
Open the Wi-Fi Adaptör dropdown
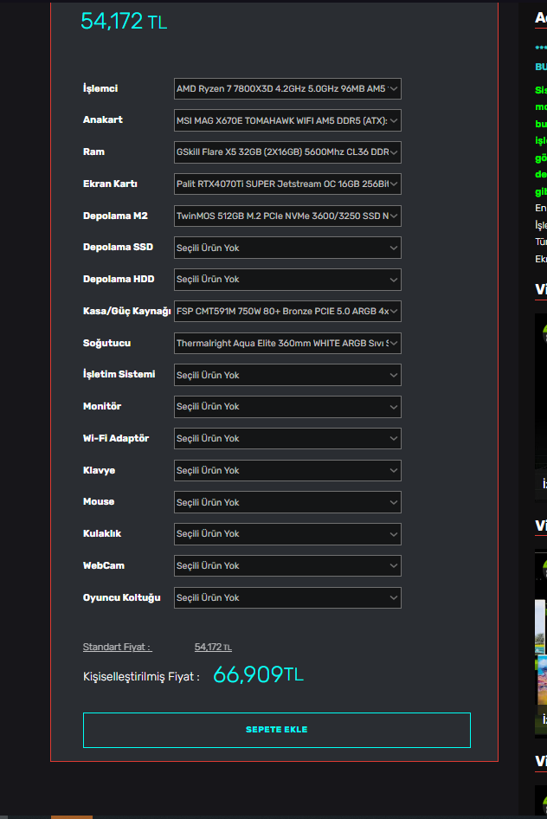point(287,439)
